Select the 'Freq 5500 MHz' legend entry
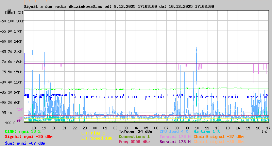Viewport: 272px width, 146px height. [x=134, y=142]
